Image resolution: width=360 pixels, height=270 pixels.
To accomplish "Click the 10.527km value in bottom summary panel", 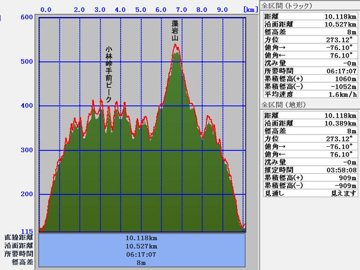I will (141, 246).
